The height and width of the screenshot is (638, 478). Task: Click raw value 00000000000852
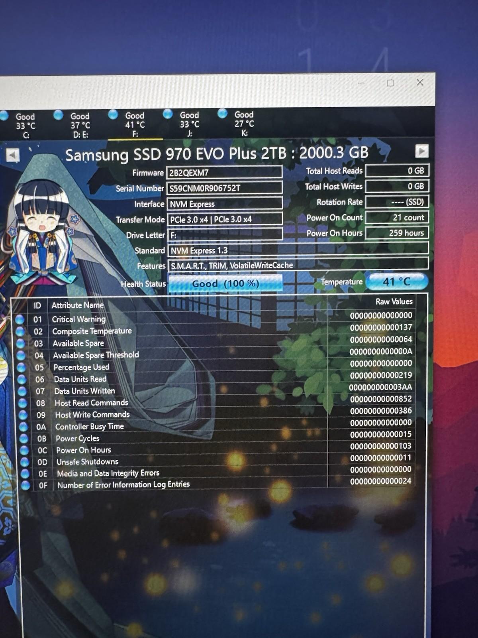(381, 399)
